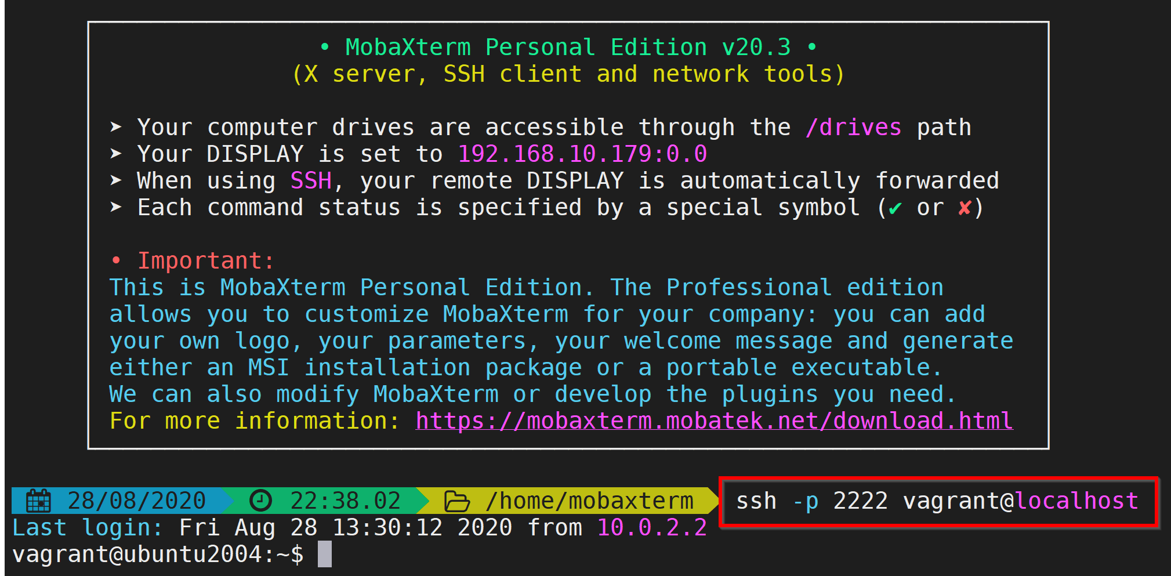Click the pink SSH keyword
This screenshot has width=1171, height=576.
(x=311, y=181)
